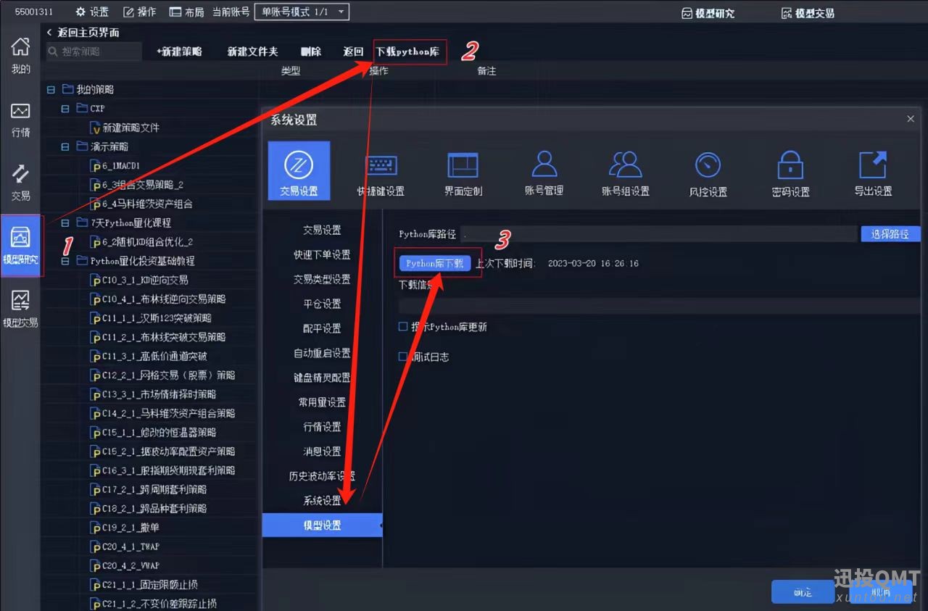Image resolution: width=928 pixels, height=611 pixels.
Task: Click 下载python库 in the toolbar
Action: coord(407,52)
